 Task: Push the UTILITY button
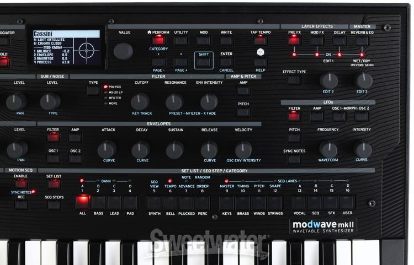coord(181,41)
